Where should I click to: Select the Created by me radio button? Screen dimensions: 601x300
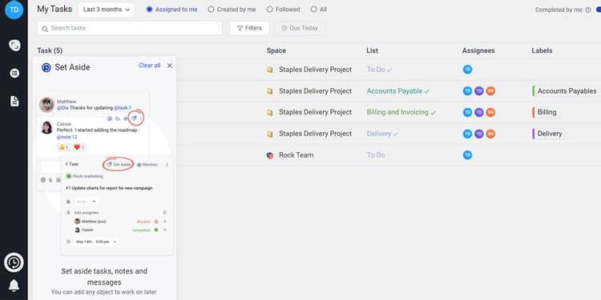[211, 10]
